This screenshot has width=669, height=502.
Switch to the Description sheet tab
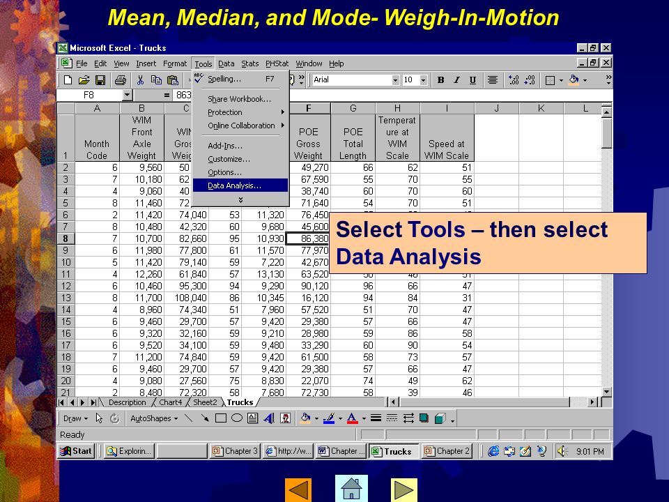point(127,402)
